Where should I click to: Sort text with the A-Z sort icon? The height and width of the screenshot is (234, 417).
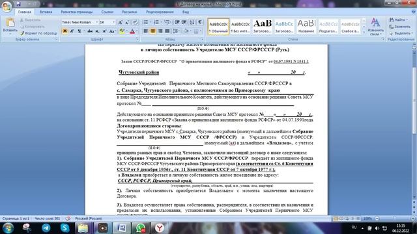192,22
